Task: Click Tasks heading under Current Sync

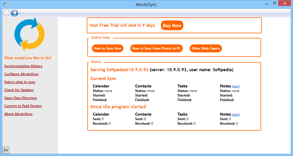Action: (x=182, y=86)
